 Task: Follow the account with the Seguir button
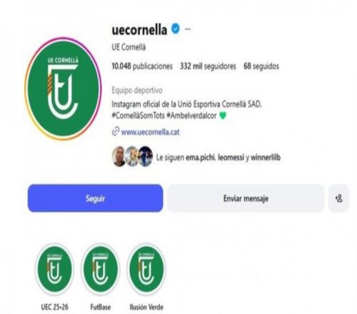(96, 198)
